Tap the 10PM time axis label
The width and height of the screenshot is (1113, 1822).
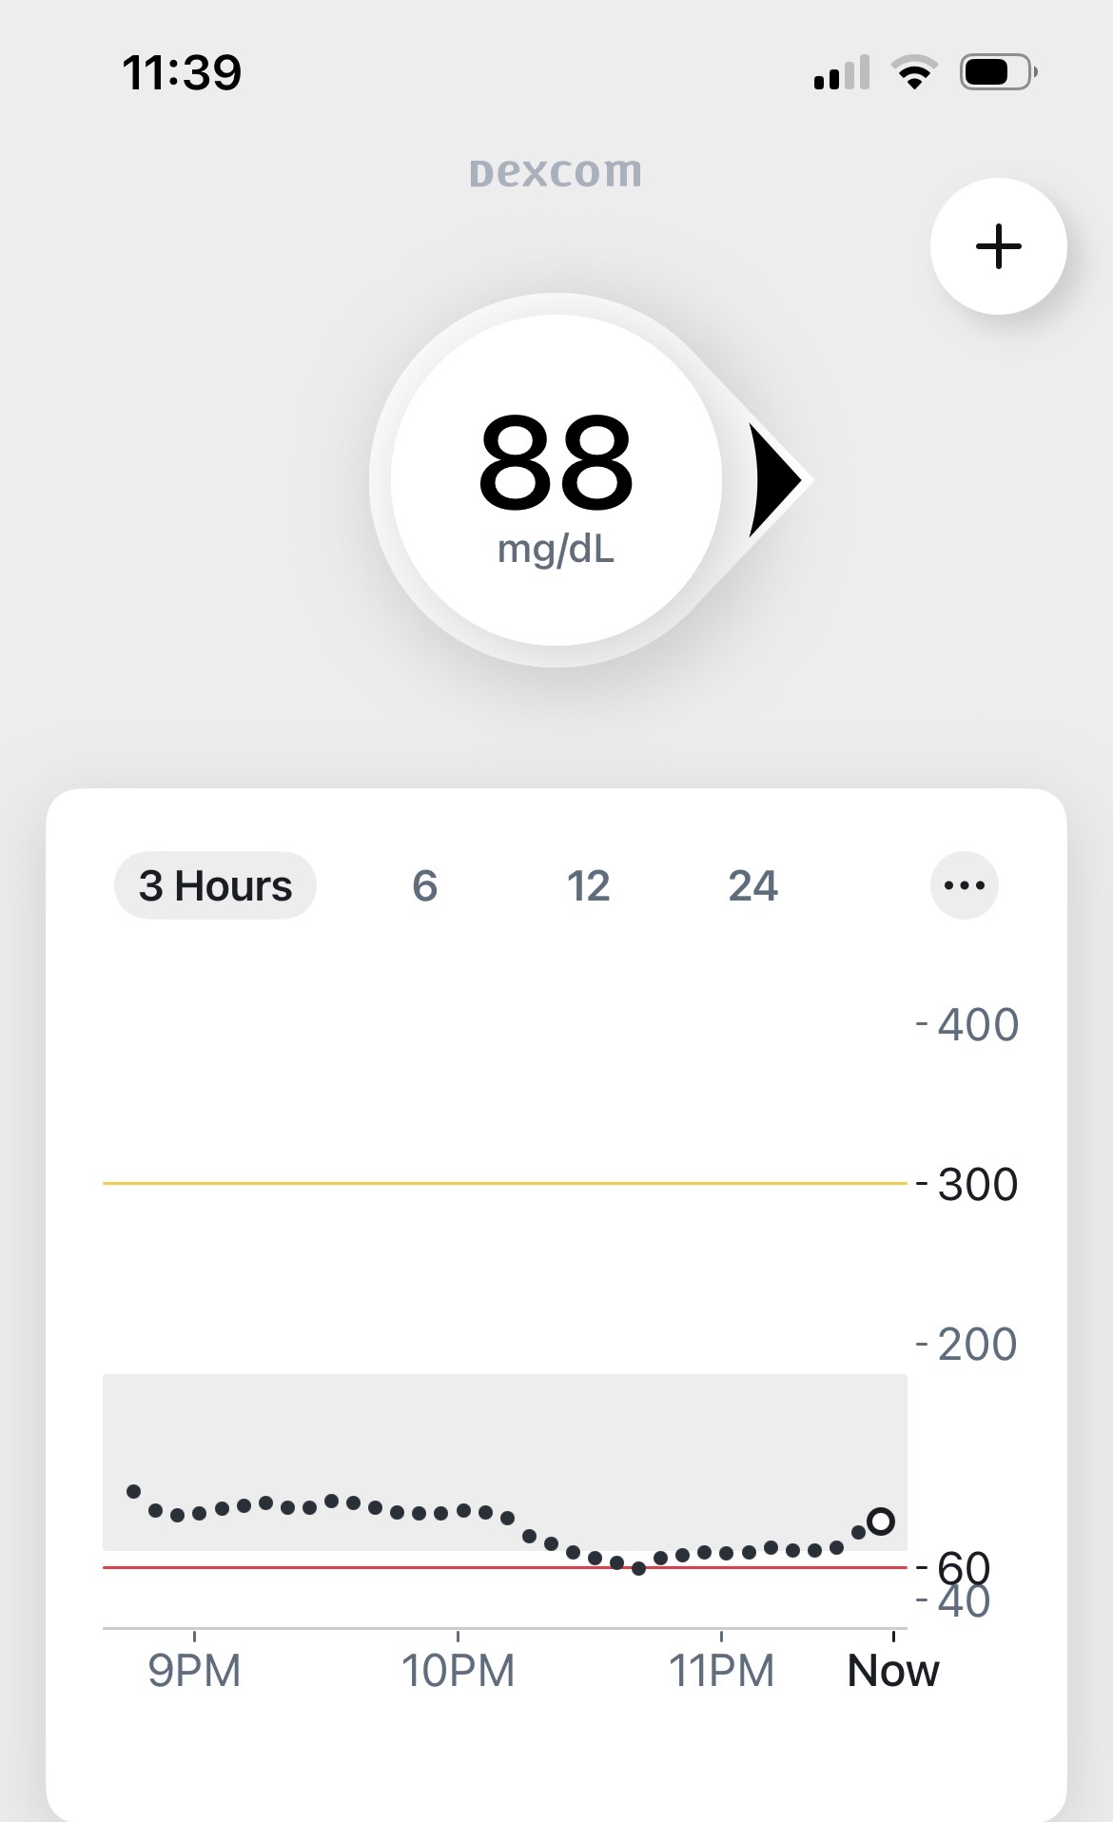tap(458, 1671)
